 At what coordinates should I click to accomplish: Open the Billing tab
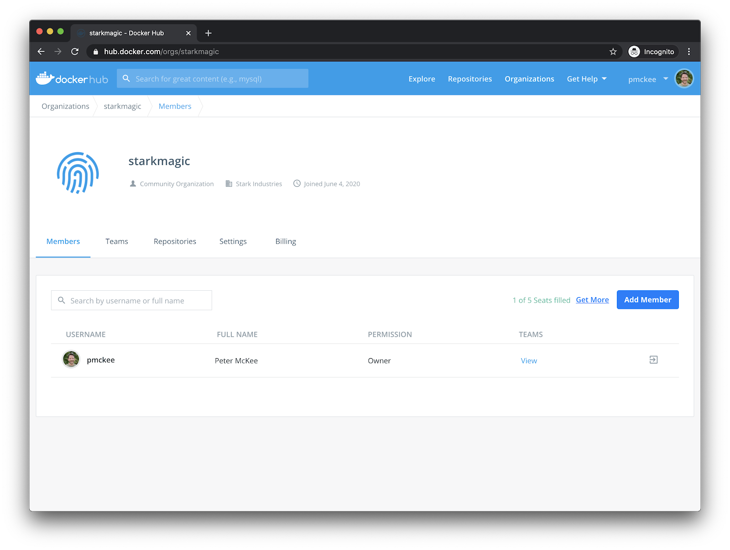point(286,242)
